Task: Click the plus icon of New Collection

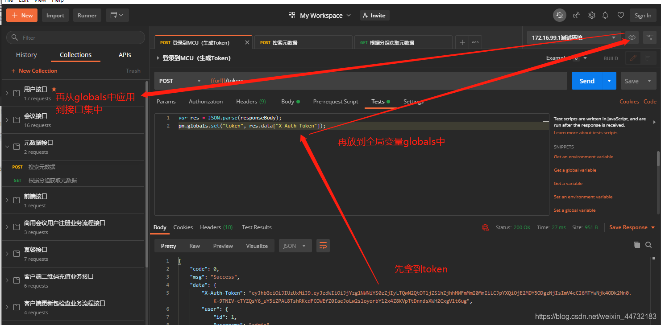Action: (13, 71)
